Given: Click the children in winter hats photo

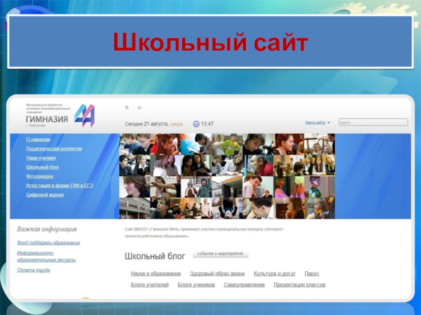Looking at the screenshot, I should [x=196, y=187].
